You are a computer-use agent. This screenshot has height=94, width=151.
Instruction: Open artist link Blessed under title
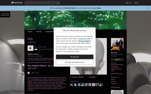(33, 42)
